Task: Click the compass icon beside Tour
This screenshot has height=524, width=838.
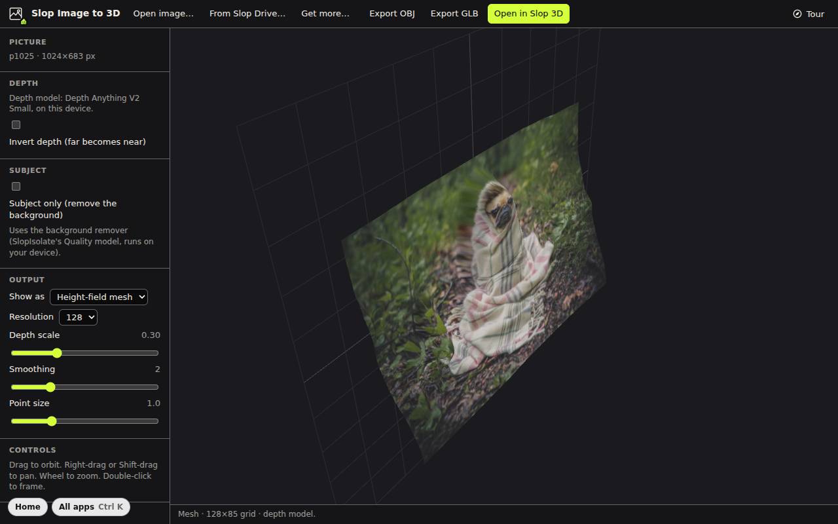Action: 797,14
